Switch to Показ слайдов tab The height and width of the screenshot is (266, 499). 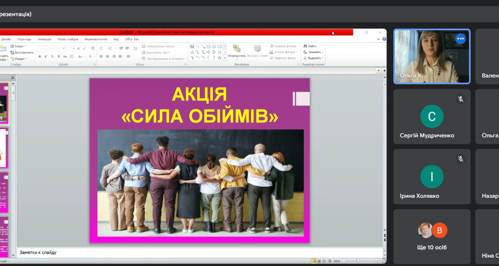point(68,39)
